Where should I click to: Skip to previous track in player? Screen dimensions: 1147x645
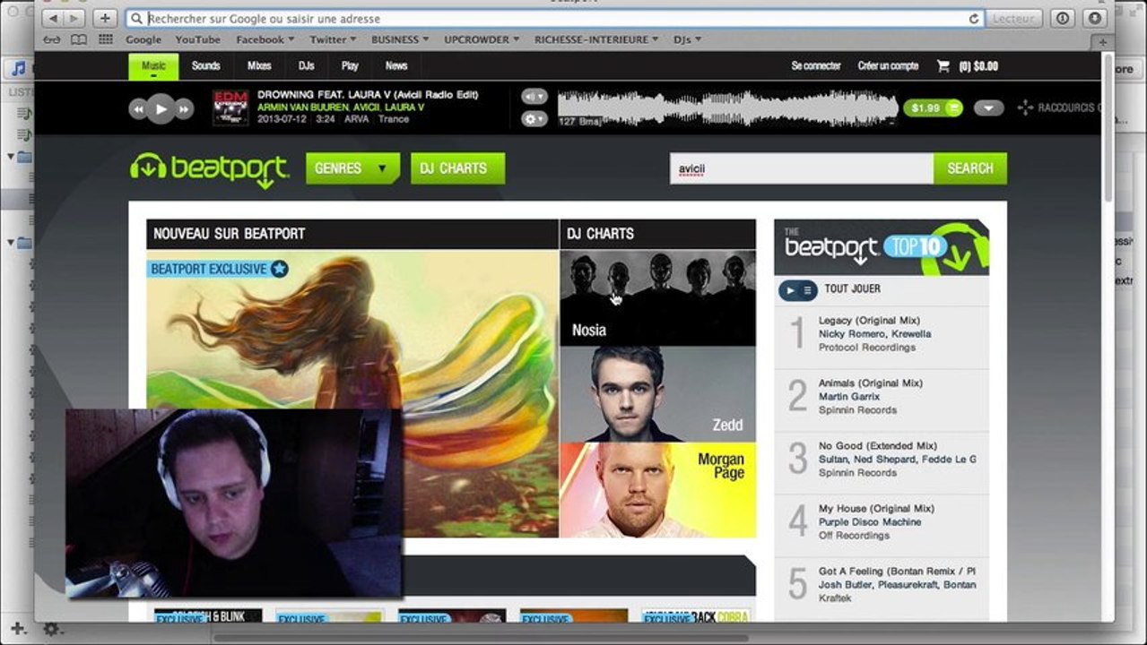click(138, 109)
